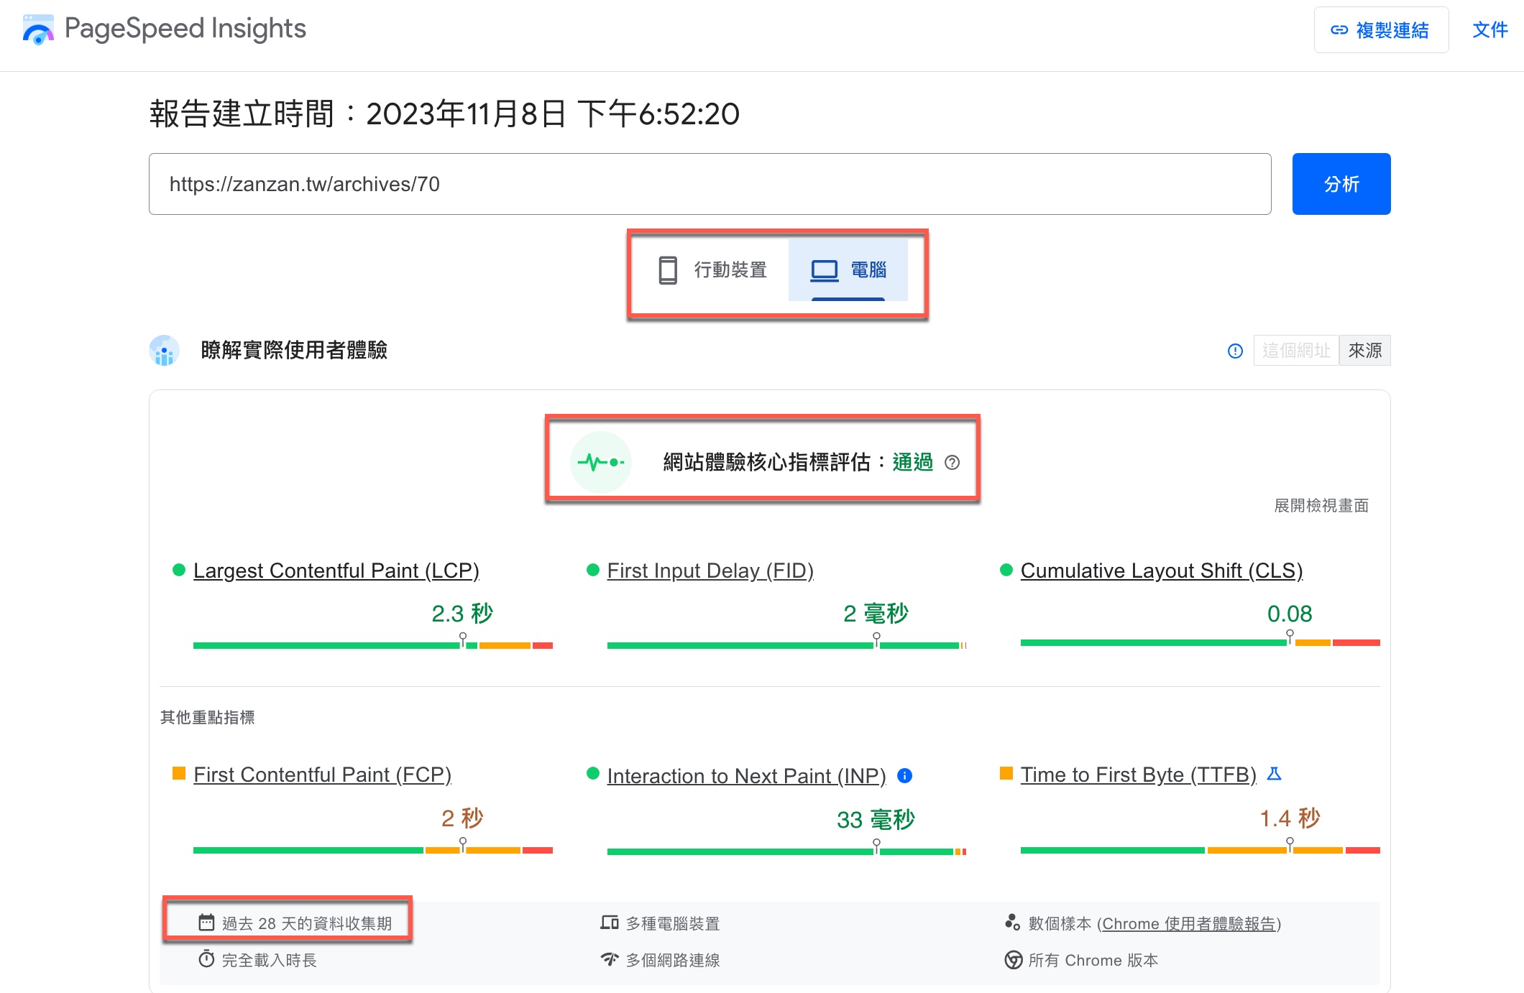The image size is (1524, 993).
Task: Click the help question mark next to 通過
Action: coord(952,462)
